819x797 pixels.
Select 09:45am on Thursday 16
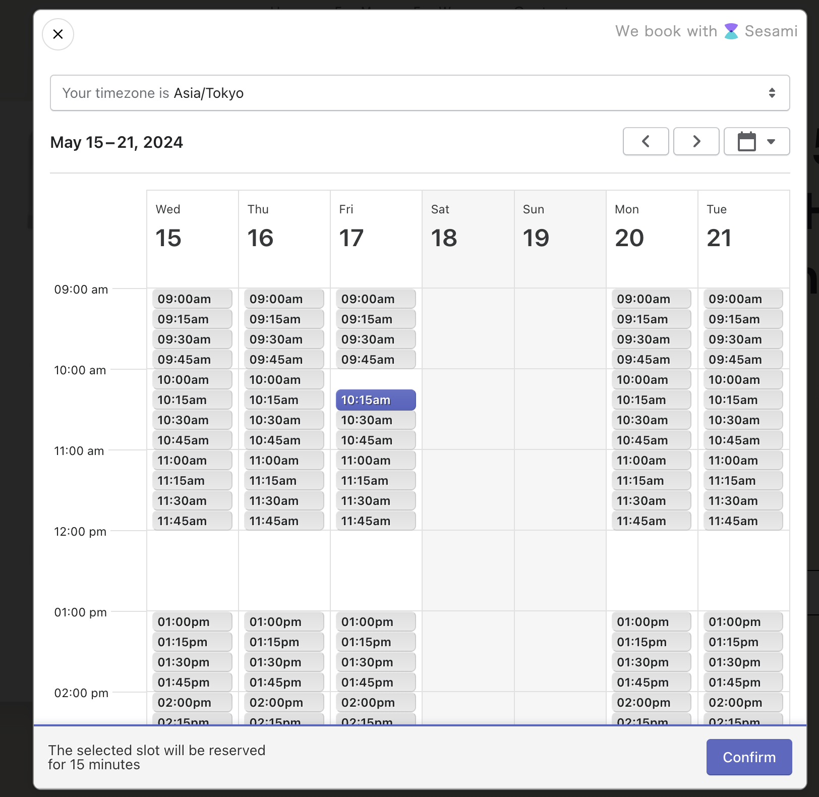point(283,359)
